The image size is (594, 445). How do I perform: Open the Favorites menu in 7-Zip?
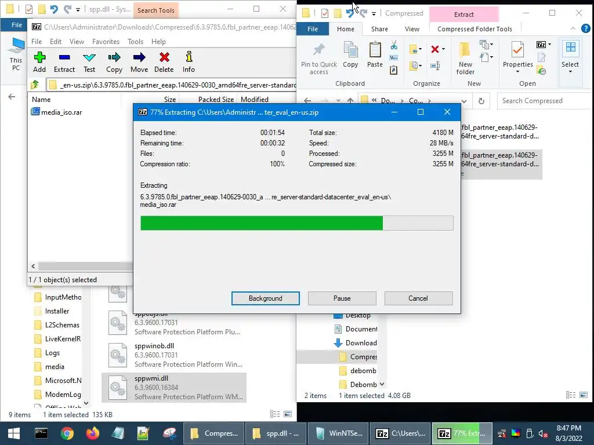tap(106, 42)
